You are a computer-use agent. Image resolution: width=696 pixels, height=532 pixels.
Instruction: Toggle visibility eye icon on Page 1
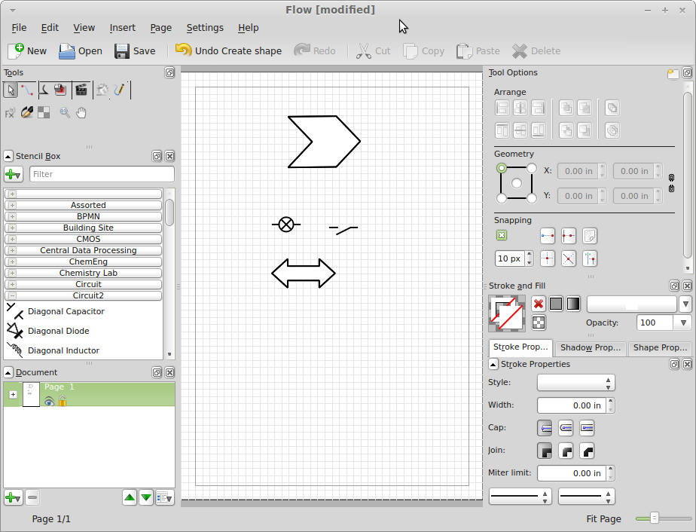click(x=49, y=402)
